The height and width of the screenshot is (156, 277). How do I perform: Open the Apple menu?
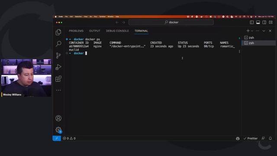(x=56, y=16)
